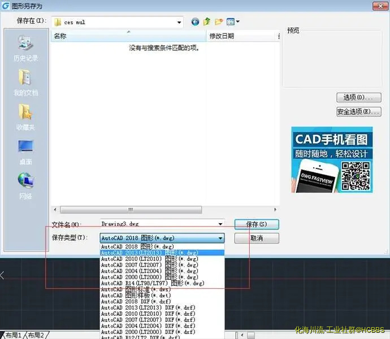Screen dimensions: 390x339
Task: Select AutoCAD 2013 (LT2013) 图形 (*.dwg)
Action: pos(150,253)
